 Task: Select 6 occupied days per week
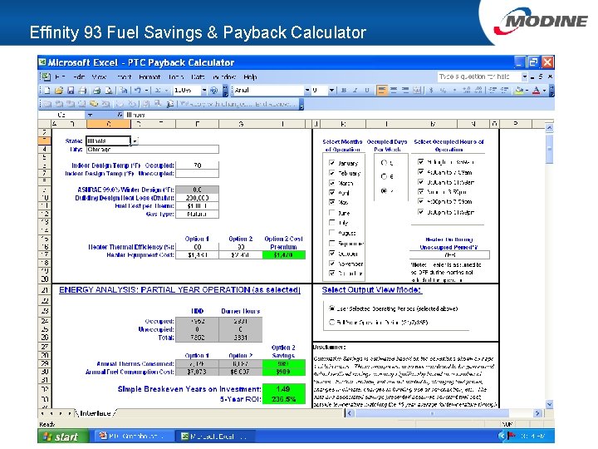point(384,176)
